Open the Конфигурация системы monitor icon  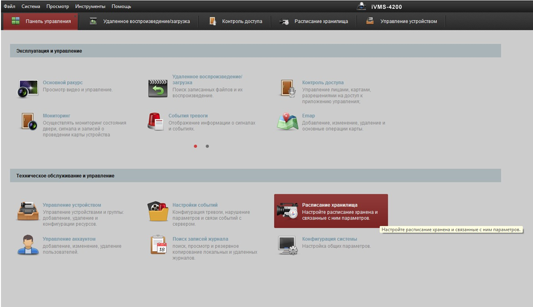point(288,245)
